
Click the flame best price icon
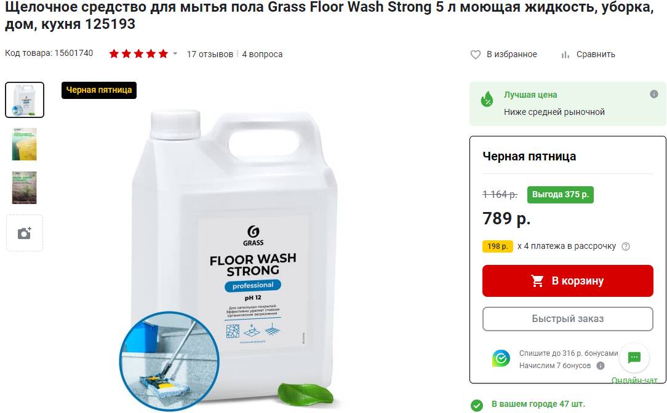point(487,99)
